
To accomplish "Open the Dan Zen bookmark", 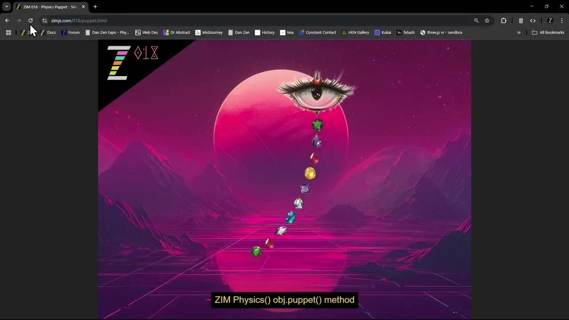I will [239, 32].
